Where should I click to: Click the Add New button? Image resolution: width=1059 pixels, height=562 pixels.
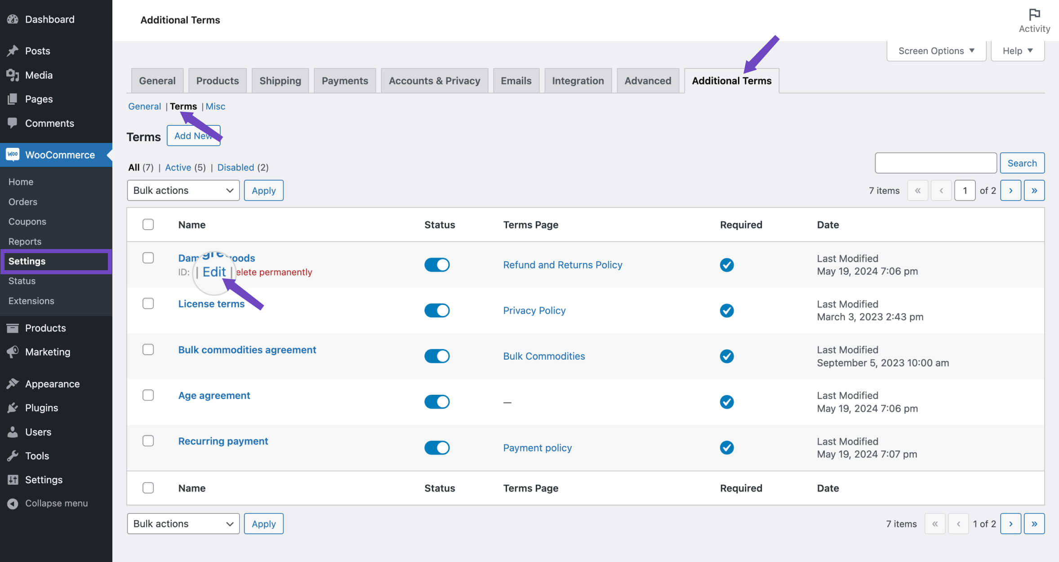(x=194, y=136)
